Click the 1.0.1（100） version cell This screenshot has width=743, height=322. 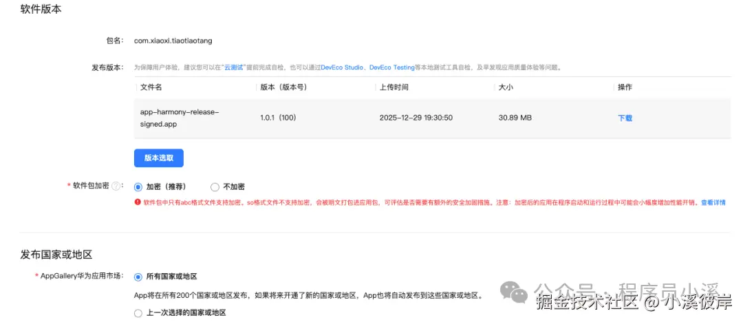278,118
